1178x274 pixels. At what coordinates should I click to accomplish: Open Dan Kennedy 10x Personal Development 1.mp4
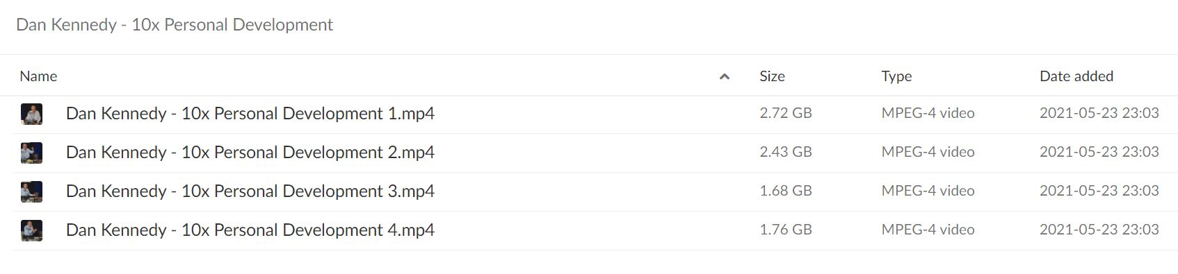[x=250, y=114]
